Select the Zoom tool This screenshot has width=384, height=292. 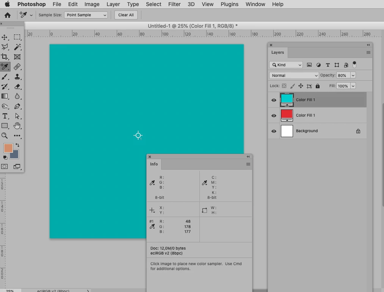pos(5,136)
